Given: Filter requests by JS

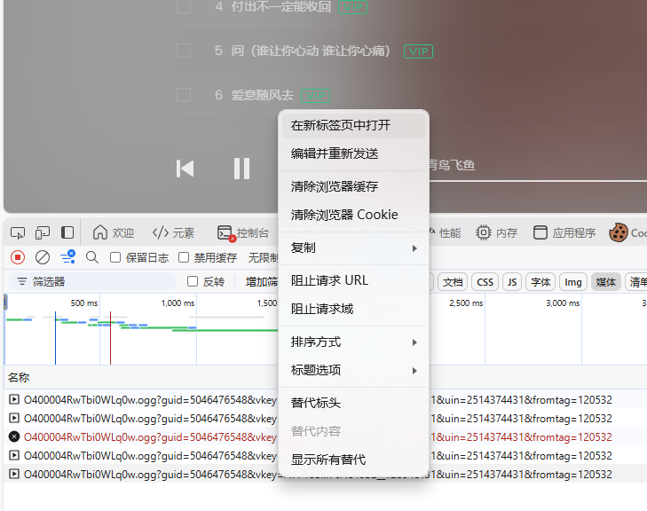Looking at the screenshot, I should coord(512,282).
